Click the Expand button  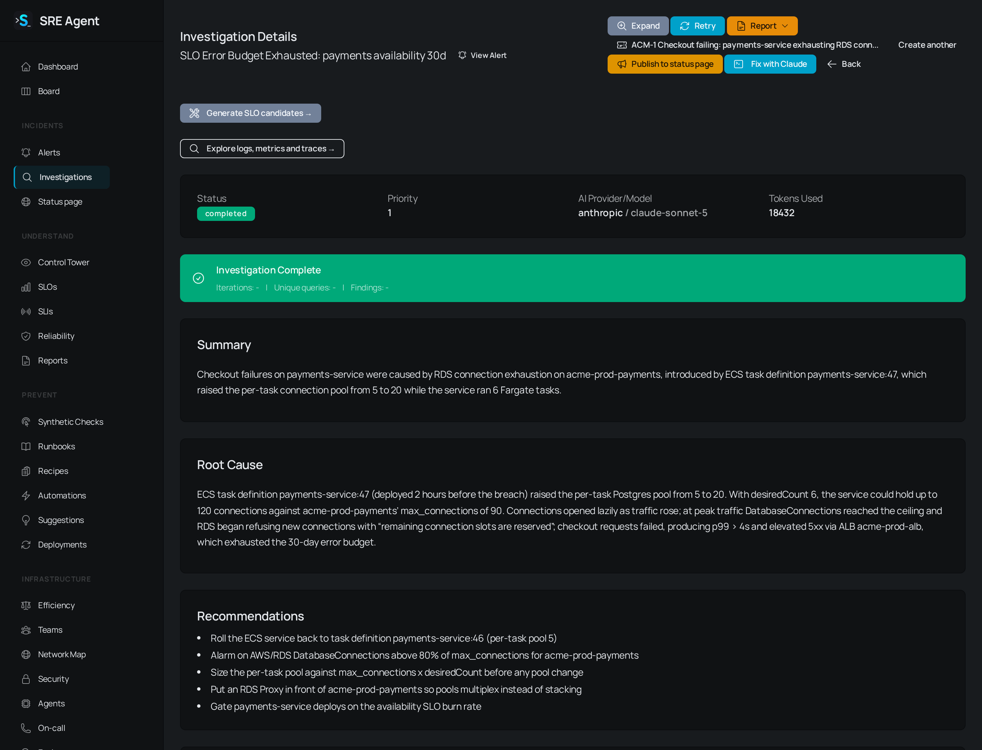point(638,26)
